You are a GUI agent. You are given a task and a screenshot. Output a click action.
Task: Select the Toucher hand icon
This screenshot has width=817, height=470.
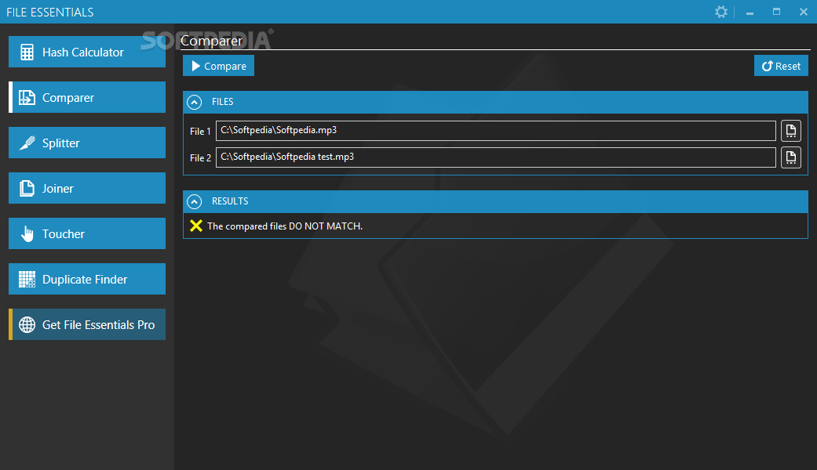pos(27,234)
